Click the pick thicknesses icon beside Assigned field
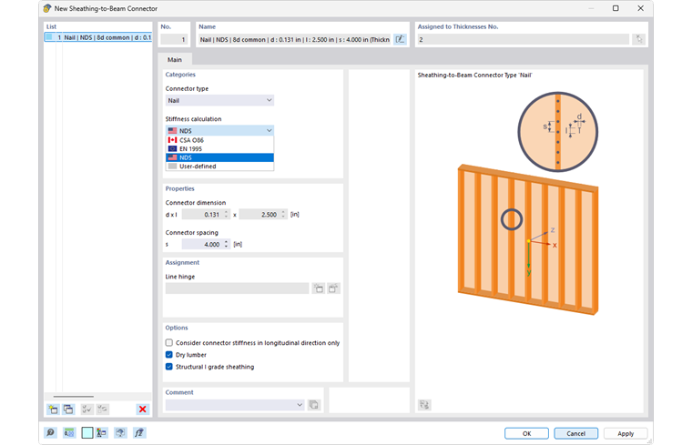 coord(638,39)
